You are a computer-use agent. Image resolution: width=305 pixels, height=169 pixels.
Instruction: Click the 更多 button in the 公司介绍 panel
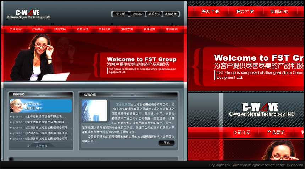click(166, 143)
